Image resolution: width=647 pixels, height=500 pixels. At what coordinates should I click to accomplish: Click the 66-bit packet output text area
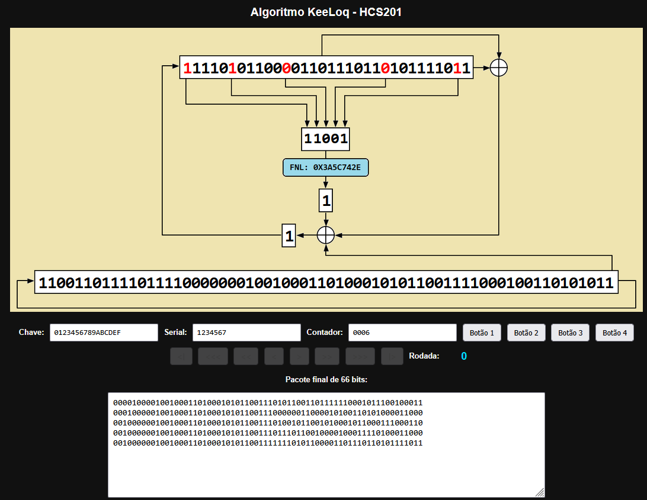tap(326, 445)
